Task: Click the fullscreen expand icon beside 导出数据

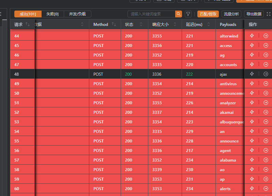Action: point(268,14)
